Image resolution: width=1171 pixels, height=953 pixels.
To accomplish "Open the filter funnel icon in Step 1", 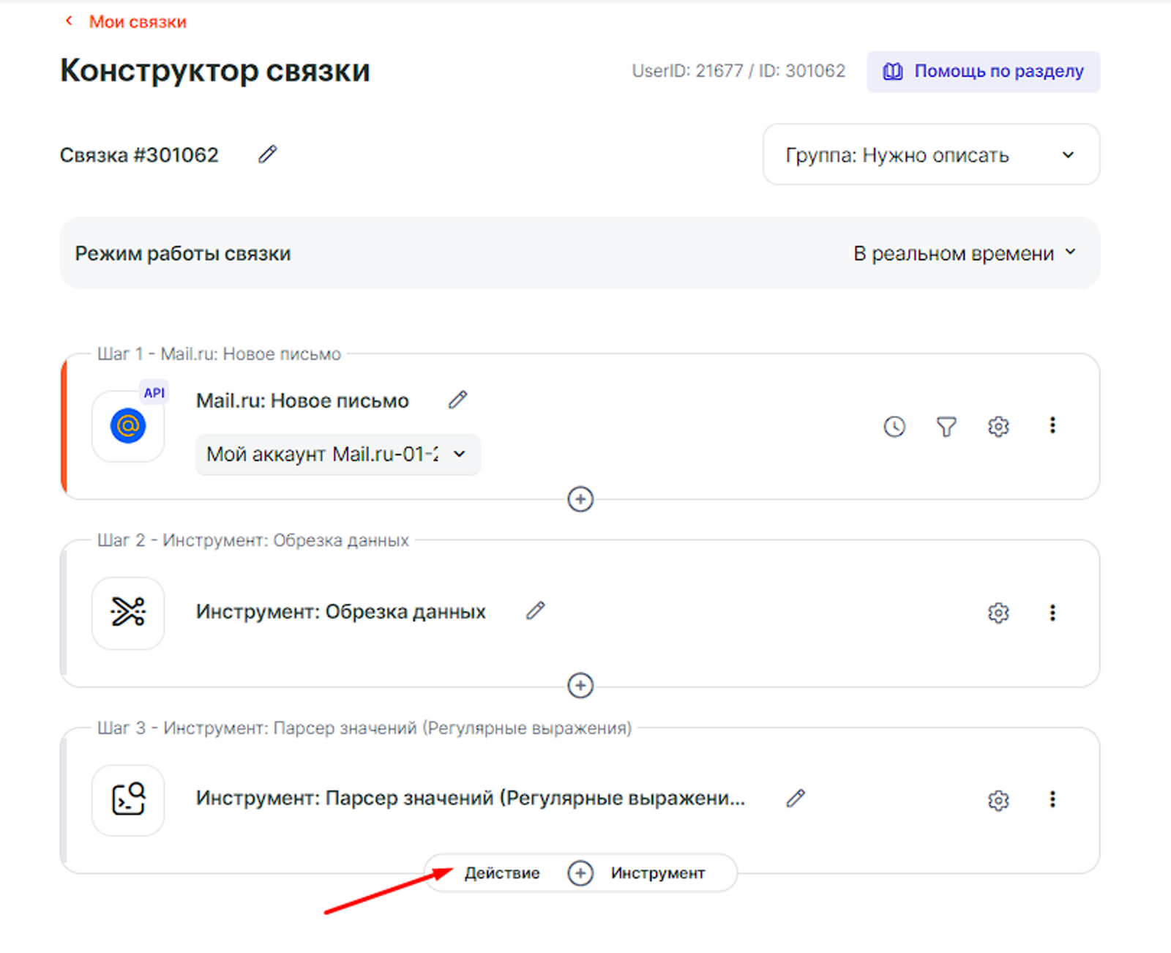I will tap(946, 427).
